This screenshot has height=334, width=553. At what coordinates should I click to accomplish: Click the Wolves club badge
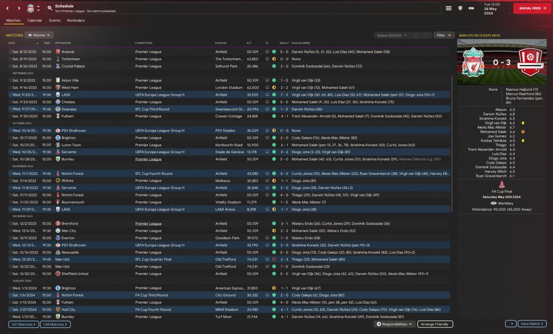(x=58, y=181)
